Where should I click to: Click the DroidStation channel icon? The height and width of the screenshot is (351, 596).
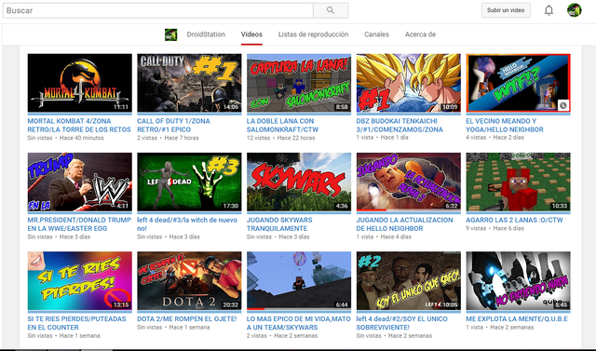tap(170, 34)
